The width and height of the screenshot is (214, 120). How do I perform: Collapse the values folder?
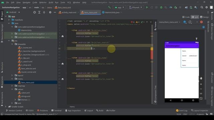tap(12, 89)
